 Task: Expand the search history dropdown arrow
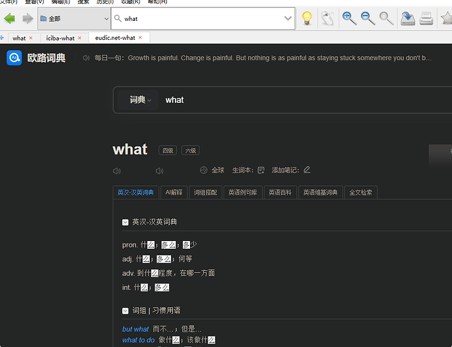click(x=288, y=19)
